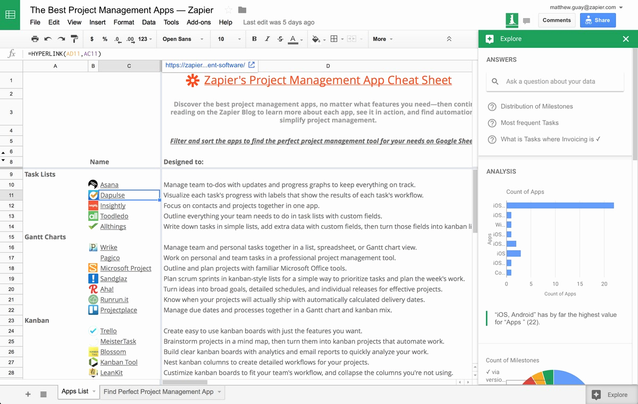
Task: Click the blue Share button
Action: click(598, 20)
